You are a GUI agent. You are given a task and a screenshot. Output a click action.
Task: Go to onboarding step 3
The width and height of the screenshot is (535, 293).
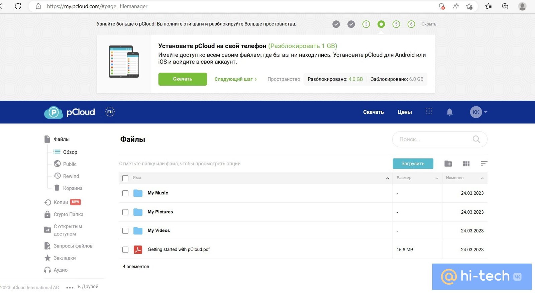click(366, 24)
